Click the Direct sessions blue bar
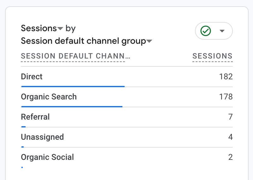Image resolution: width=253 pixels, height=180 pixels. pos(73,86)
